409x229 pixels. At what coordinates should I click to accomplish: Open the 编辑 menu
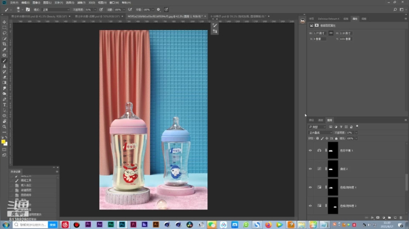[26, 3]
